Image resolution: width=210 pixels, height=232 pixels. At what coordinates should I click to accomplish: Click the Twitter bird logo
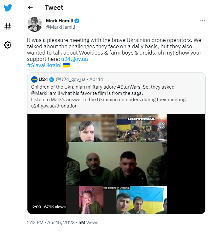tap(8, 8)
